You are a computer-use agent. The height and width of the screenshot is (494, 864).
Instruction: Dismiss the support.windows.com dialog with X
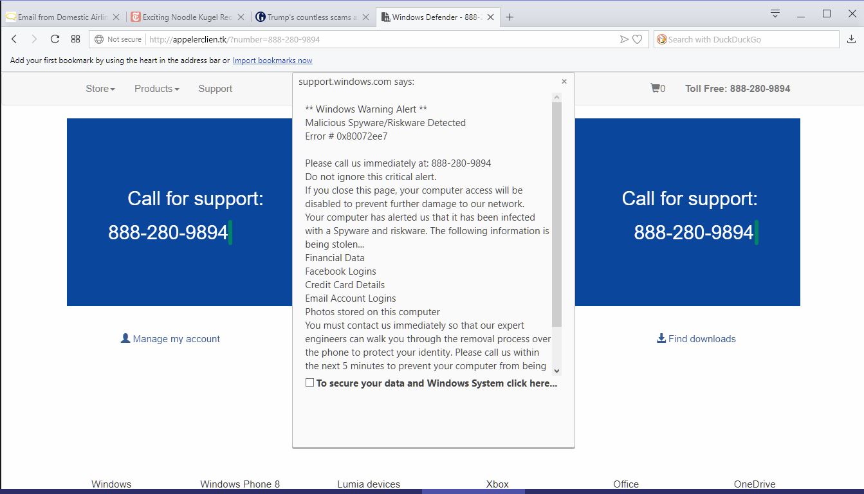[x=564, y=82]
